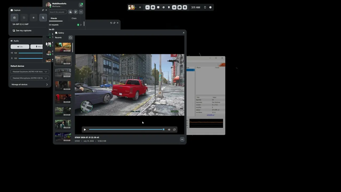This screenshot has width=341, height=192.
Task: Record the last 30 seconds
Action: [24, 18]
